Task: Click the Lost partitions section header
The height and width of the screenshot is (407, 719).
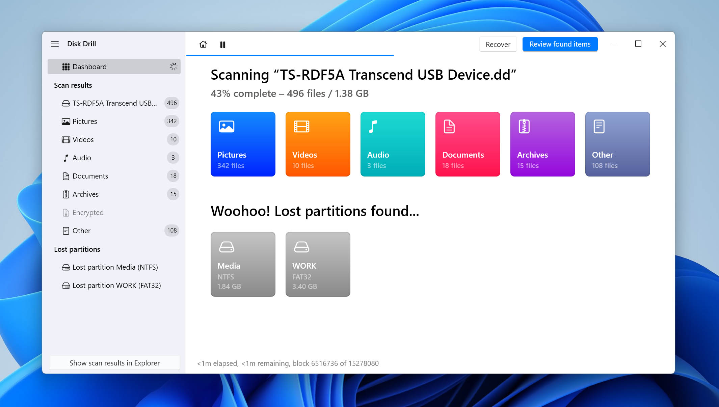Action: pos(77,249)
